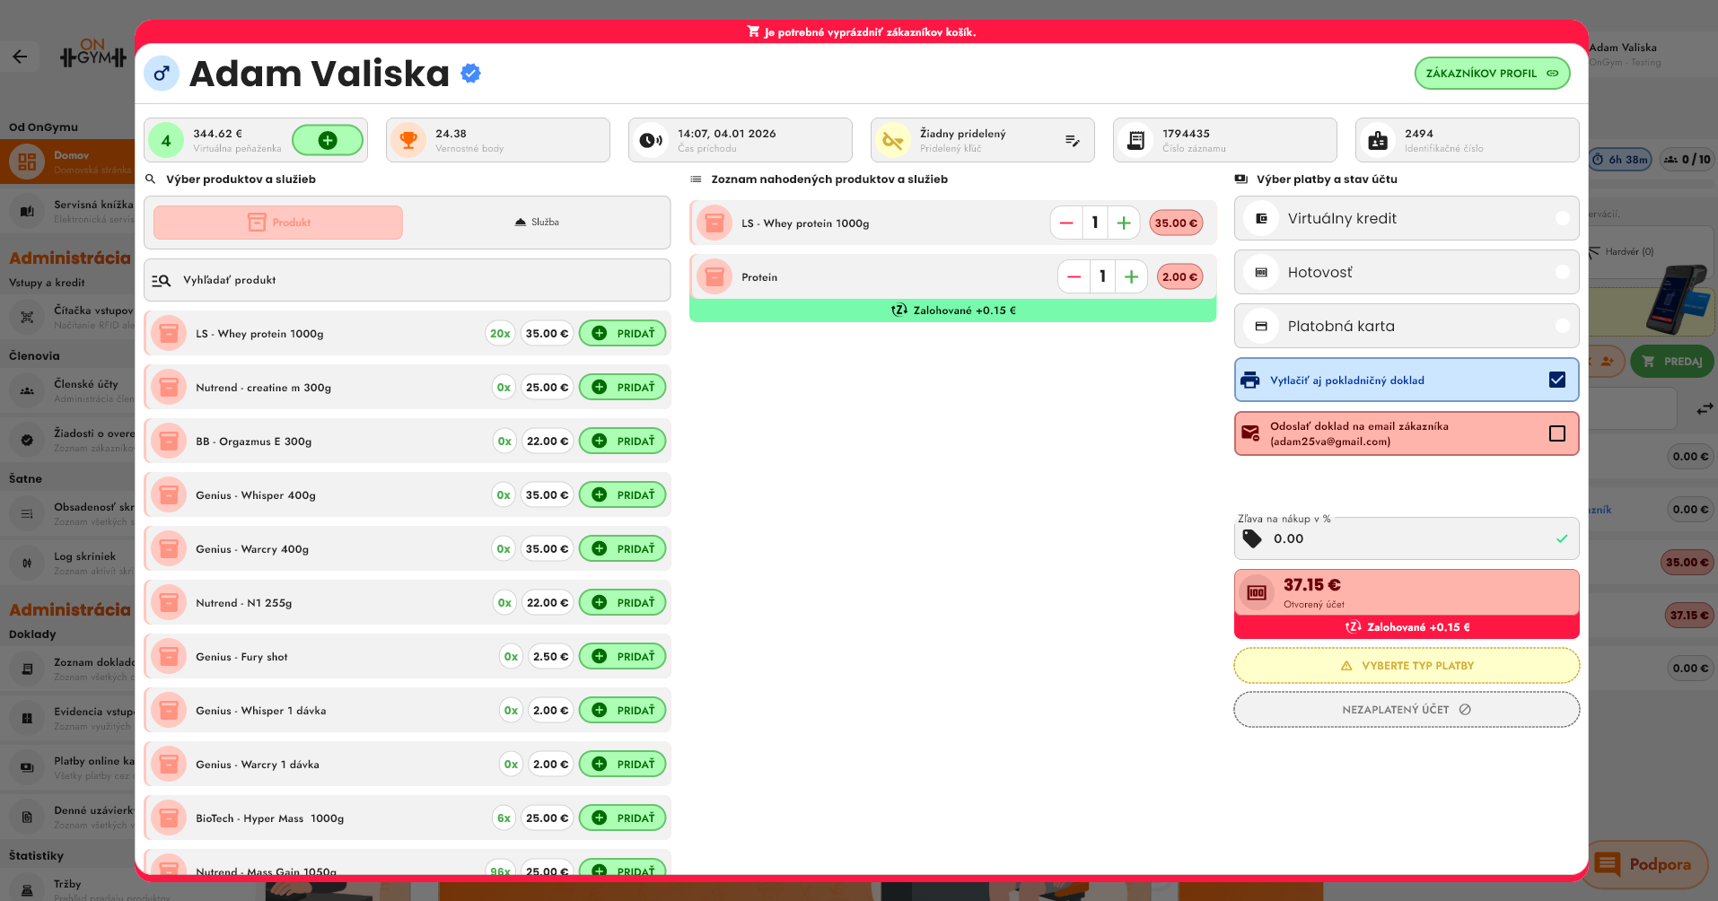Image resolution: width=1718 pixels, height=901 pixels.
Task: Check Odoslať doklad na email zákazníka checkbox
Action: 1557,433
